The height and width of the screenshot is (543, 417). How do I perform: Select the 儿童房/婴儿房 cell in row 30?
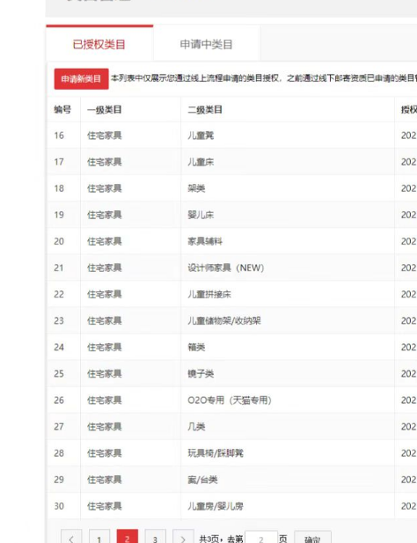pos(216,506)
